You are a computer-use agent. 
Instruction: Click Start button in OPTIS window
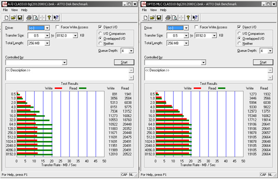click(x=263, y=62)
